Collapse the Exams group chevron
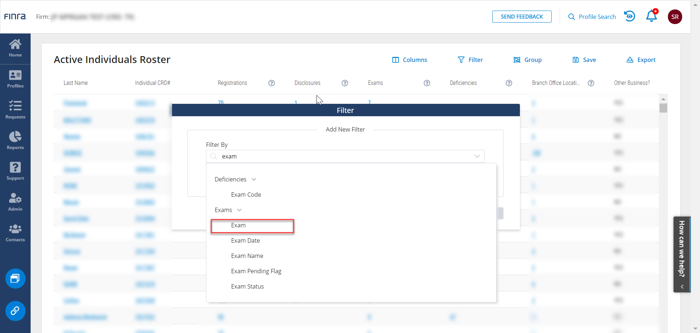The height and width of the screenshot is (333, 700). [239, 210]
